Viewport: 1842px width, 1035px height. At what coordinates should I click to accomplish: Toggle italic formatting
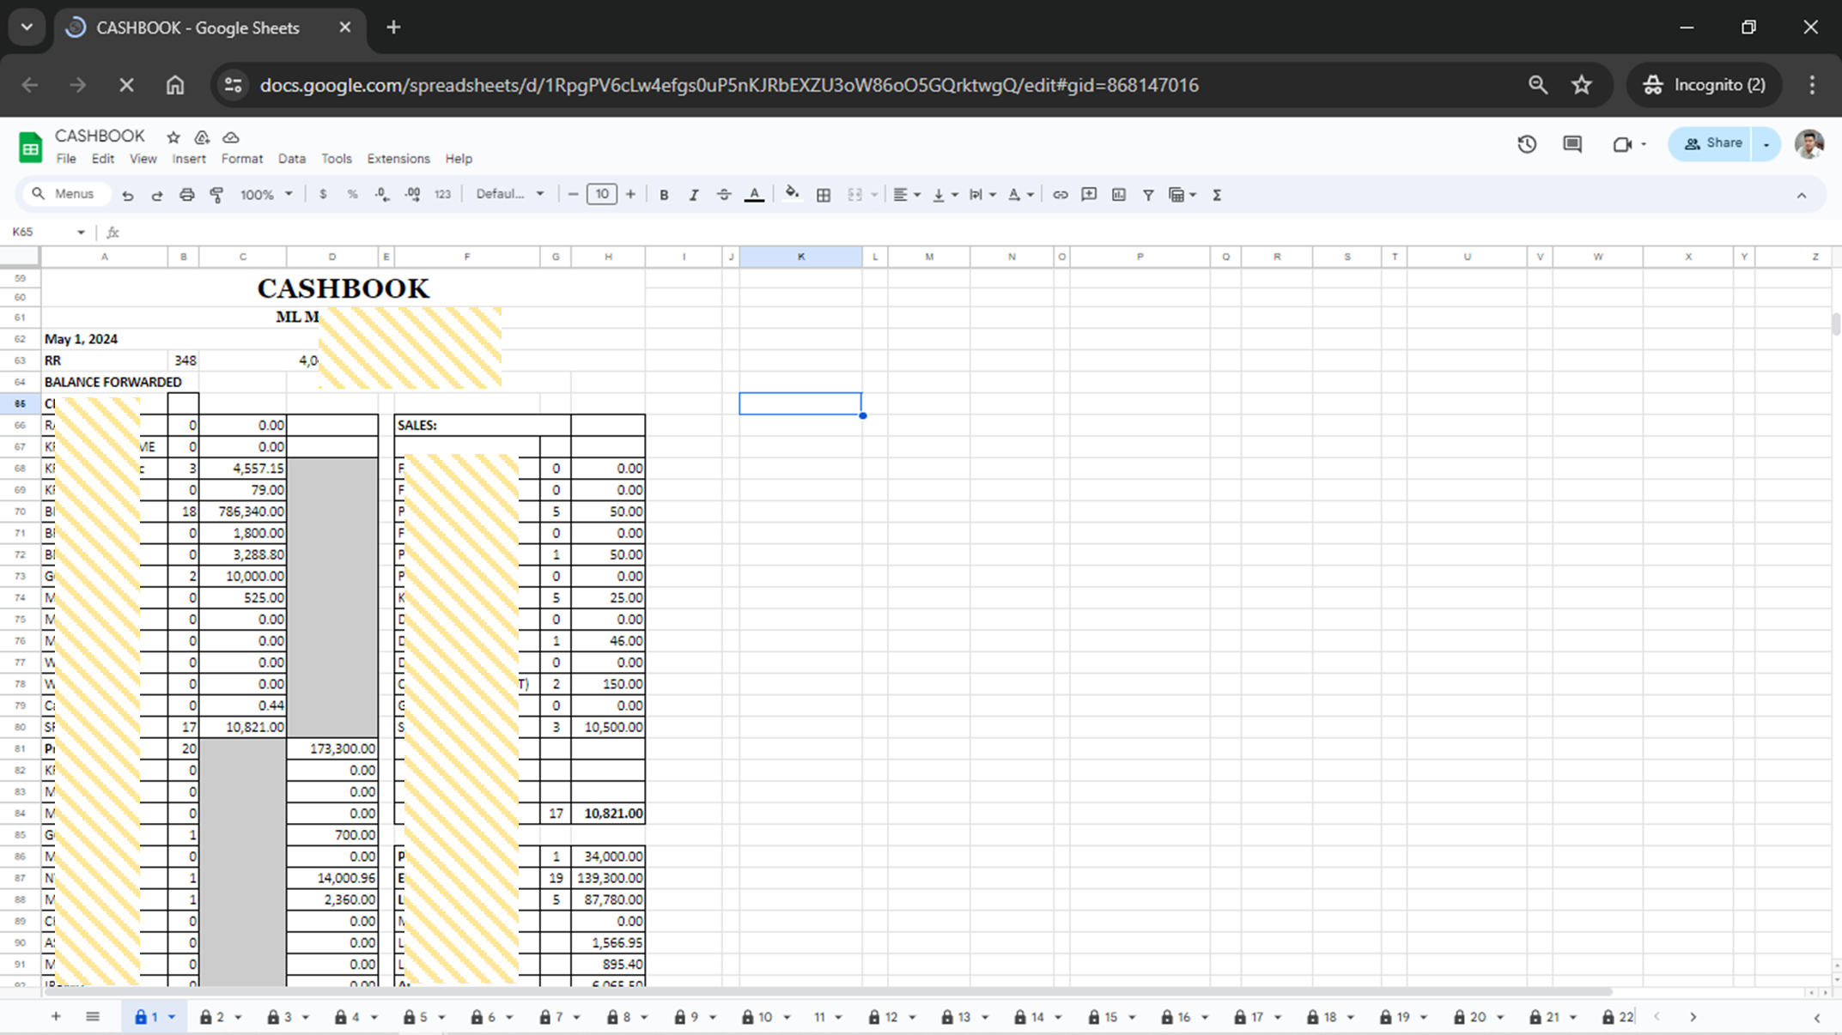click(x=693, y=195)
